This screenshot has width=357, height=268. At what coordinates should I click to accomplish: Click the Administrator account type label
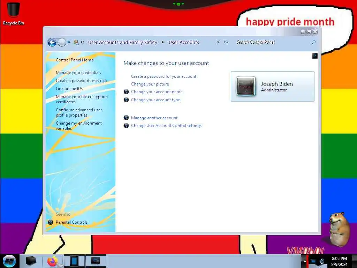coord(274,90)
